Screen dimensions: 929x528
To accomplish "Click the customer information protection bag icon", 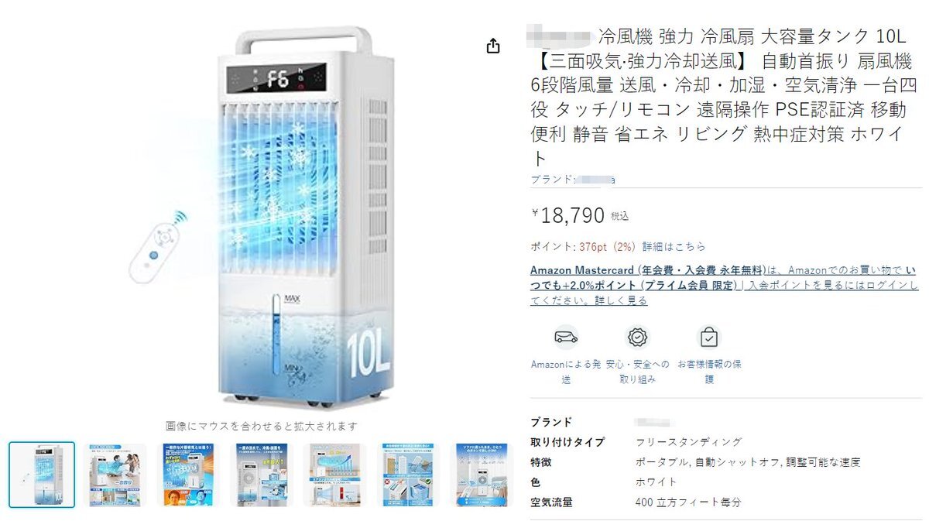I will click(709, 338).
